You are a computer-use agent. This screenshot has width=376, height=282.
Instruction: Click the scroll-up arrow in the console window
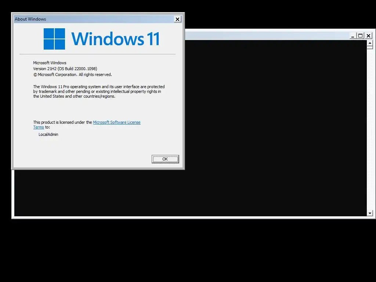coord(370,43)
